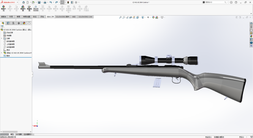Save the assembly with the Save icon
Image resolution: width=253 pixels, height=138 pixels.
[39, 2]
